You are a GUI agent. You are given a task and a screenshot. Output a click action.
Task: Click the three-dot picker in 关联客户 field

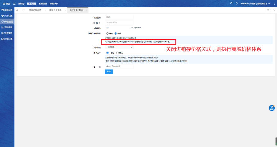tap(132, 27)
